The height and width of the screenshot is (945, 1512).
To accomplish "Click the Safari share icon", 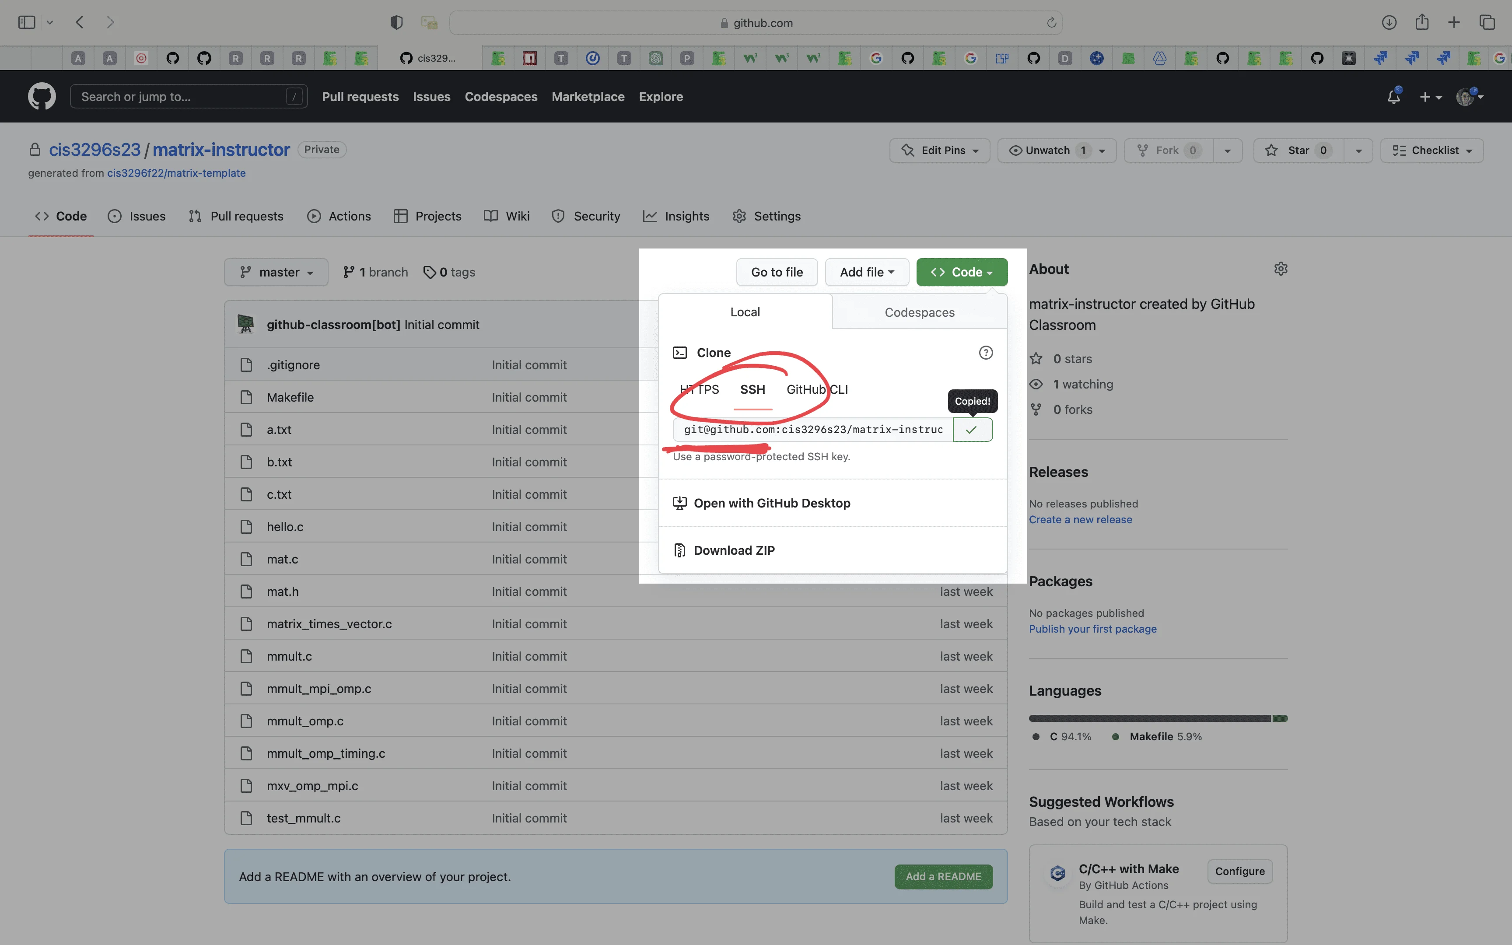I will pos(1421,22).
